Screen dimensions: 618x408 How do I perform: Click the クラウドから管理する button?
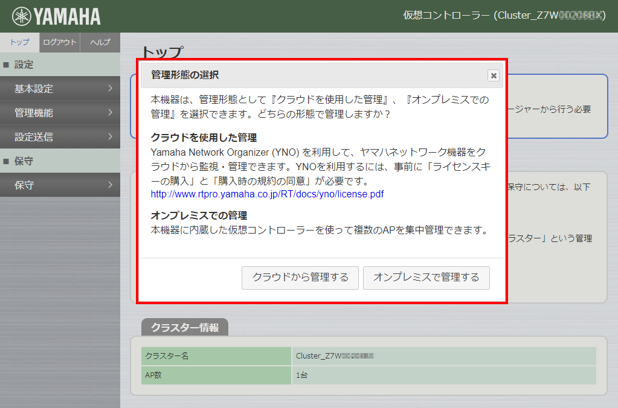(x=300, y=278)
